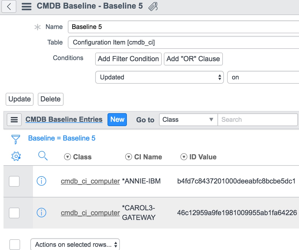Click the Baseline = Baseline 5 breadcrumb
Screen dimensions: 299x250
coord(62,138)
